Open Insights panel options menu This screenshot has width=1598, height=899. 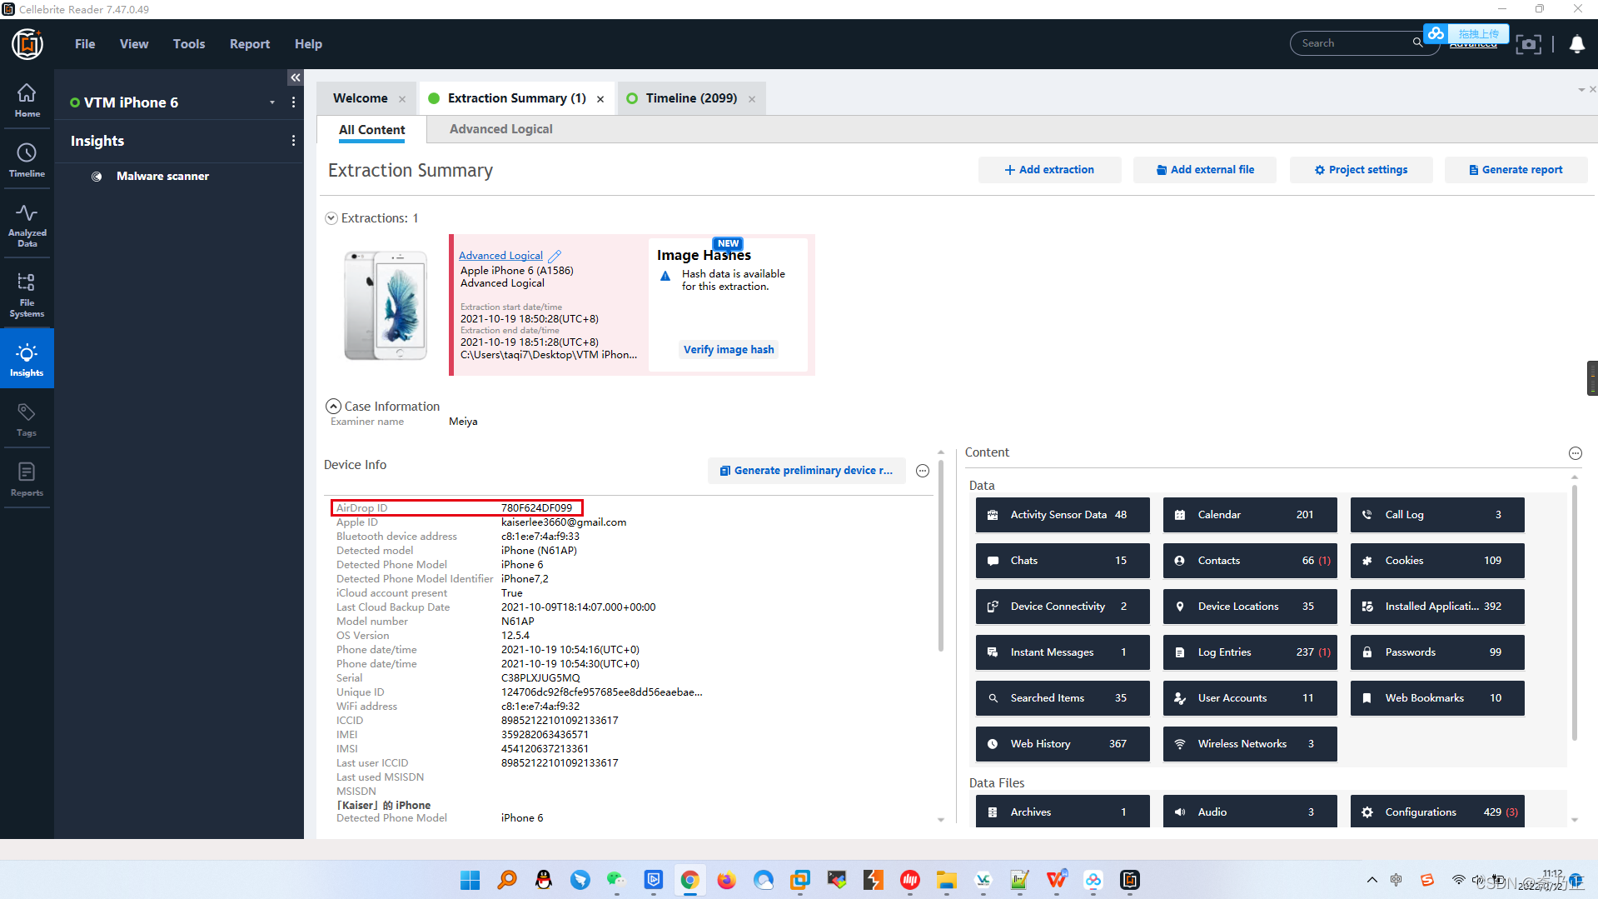tap(293, 141)
